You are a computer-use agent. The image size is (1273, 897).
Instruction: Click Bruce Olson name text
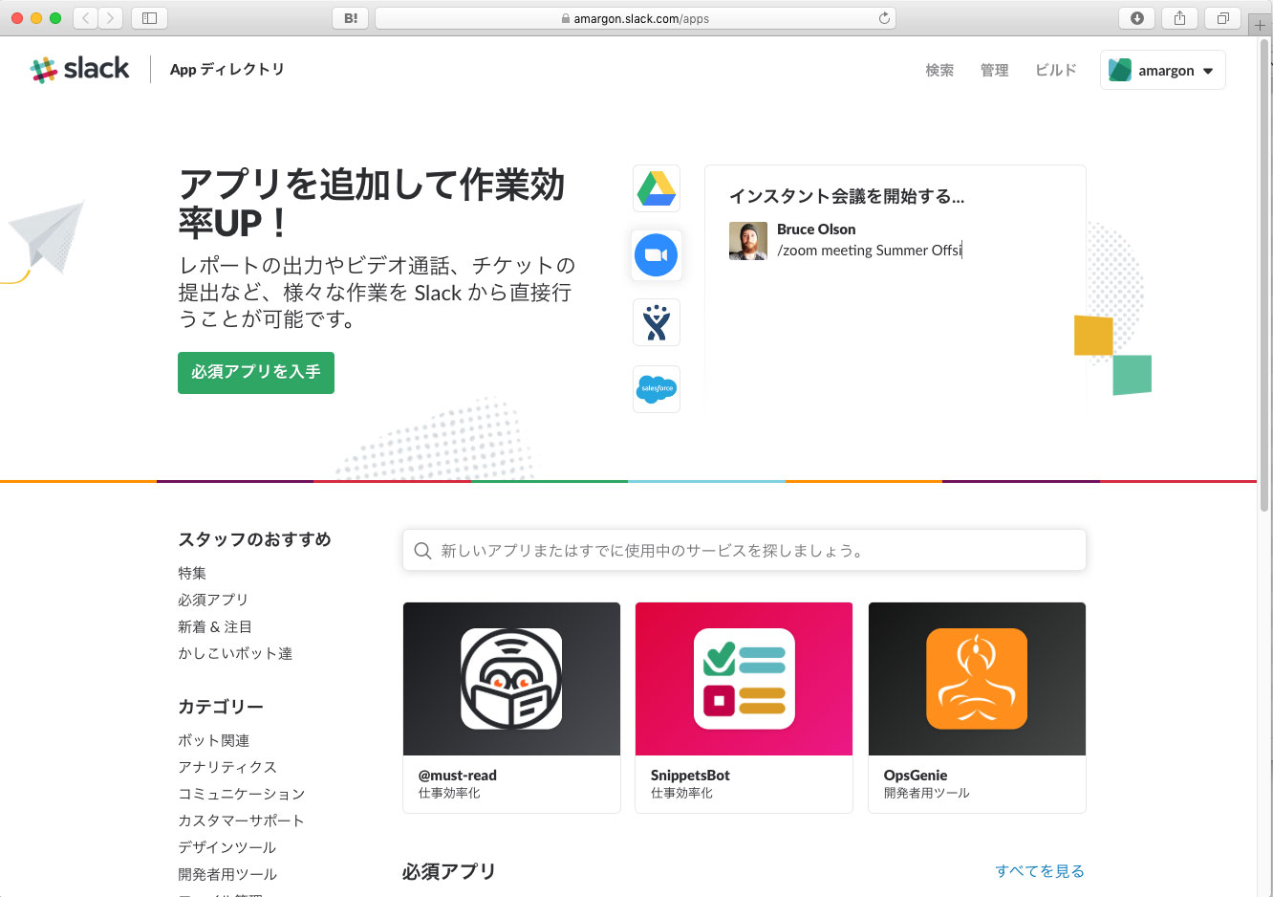(816, 230)
